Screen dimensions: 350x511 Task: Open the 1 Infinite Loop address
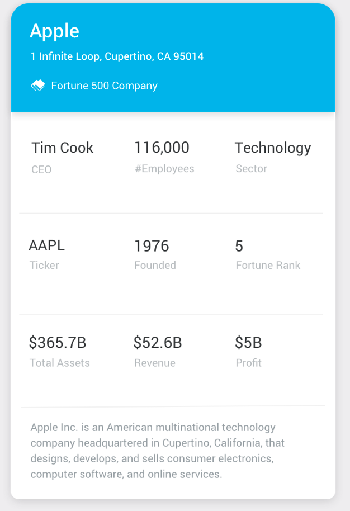[117, 56]
